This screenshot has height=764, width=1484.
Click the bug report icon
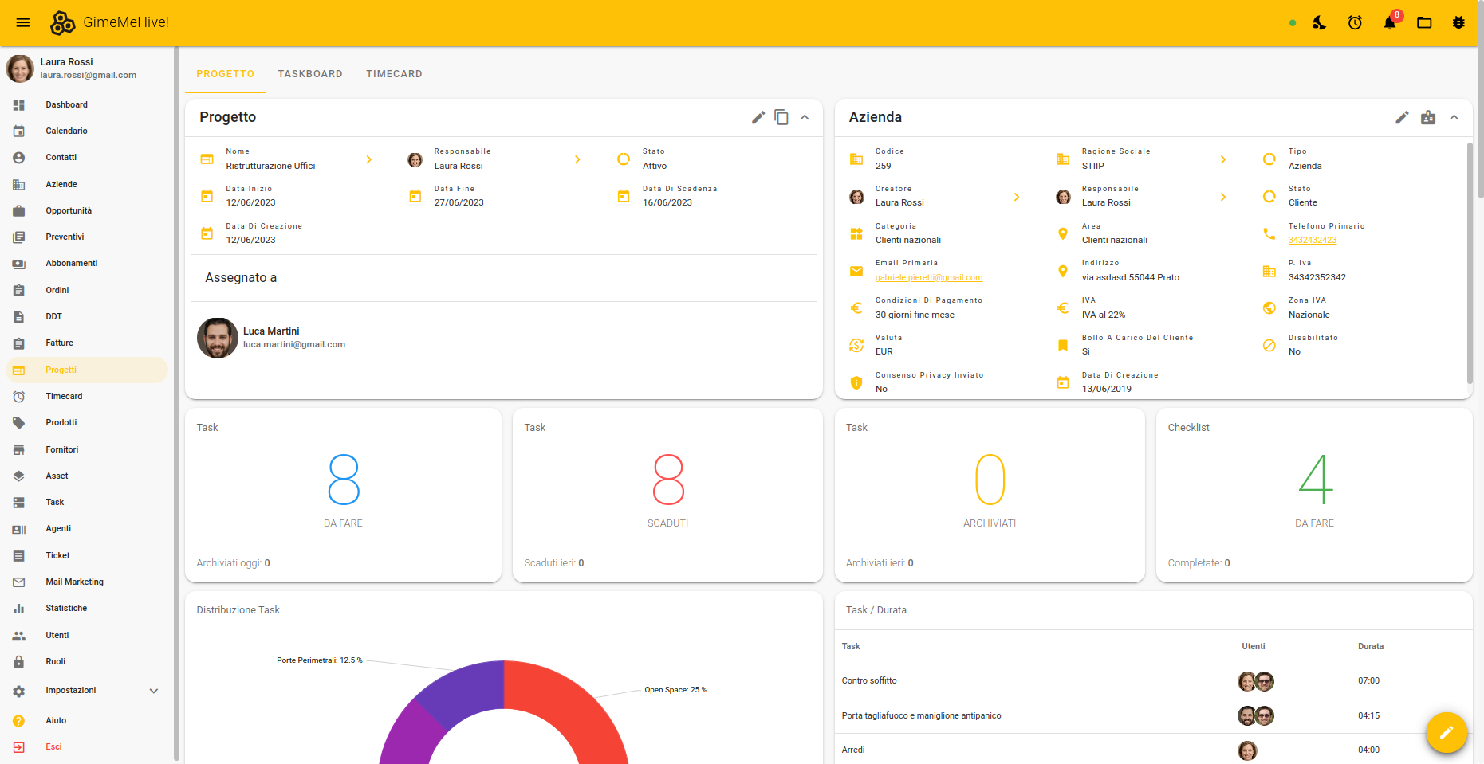(1458, 22)
